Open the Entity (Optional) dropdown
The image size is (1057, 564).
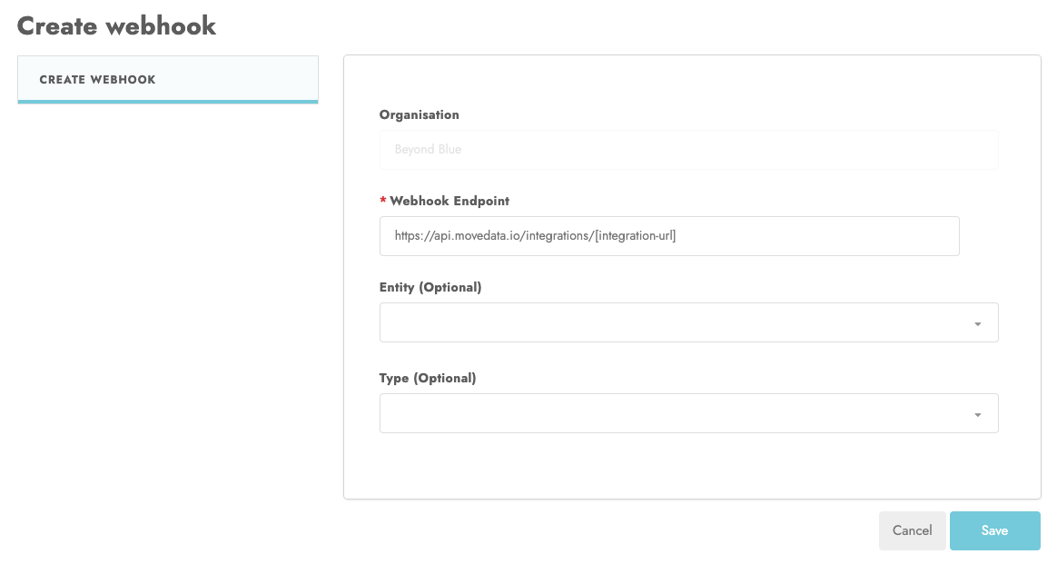coord(672,322)
